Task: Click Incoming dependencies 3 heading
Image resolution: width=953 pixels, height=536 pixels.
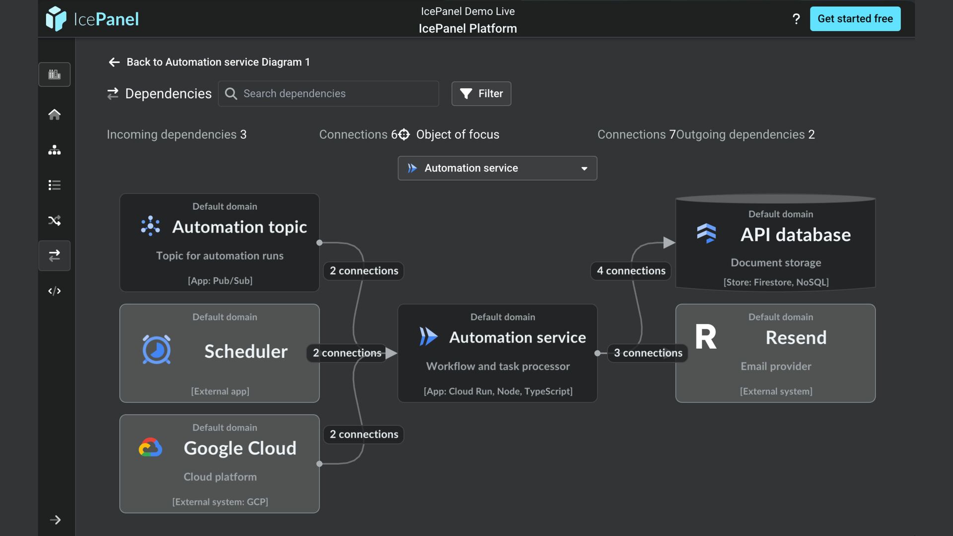Action: 177,134
